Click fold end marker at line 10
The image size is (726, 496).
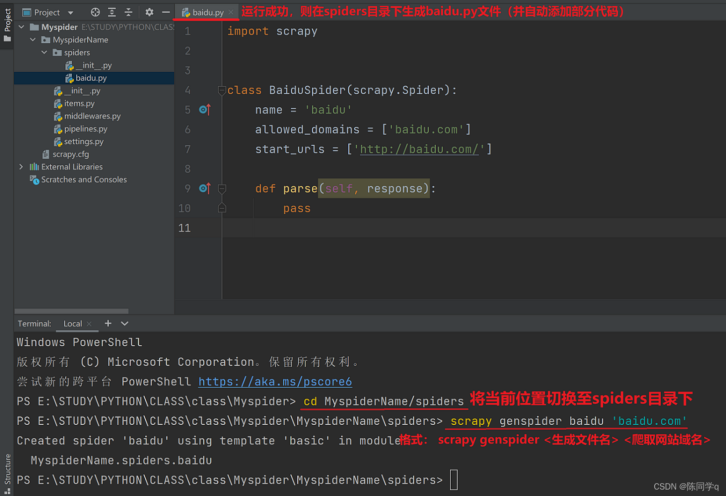coord(222,208)
